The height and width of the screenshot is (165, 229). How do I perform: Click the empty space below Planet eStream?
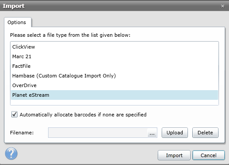[114, 102]
